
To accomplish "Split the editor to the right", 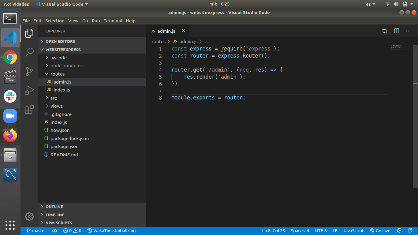I will point(397,31).
